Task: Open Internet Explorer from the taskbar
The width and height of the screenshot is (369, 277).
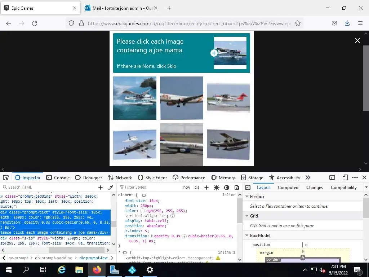Action: [x=62, y=270]
